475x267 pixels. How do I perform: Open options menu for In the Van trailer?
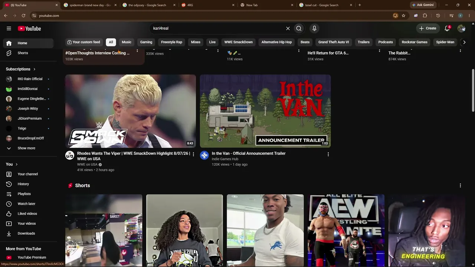point(328,154)
